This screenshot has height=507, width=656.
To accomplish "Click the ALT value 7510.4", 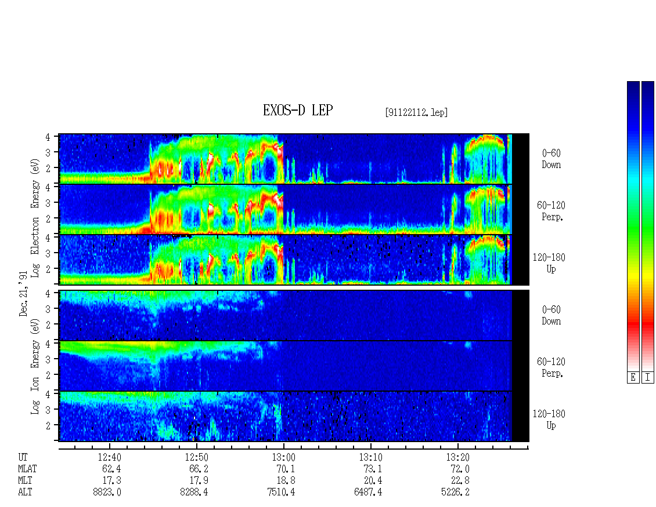I will point(281,493).
